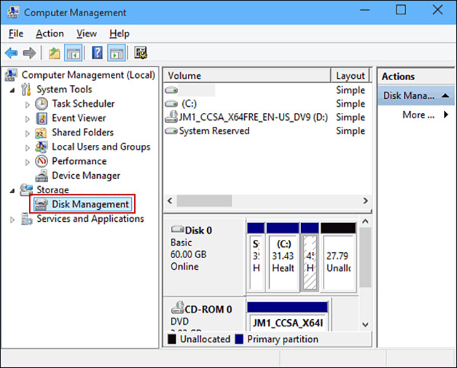
Task: Click the Forward arrow toolbar icon
Action: pyautogui.click(x=29, y=53)
